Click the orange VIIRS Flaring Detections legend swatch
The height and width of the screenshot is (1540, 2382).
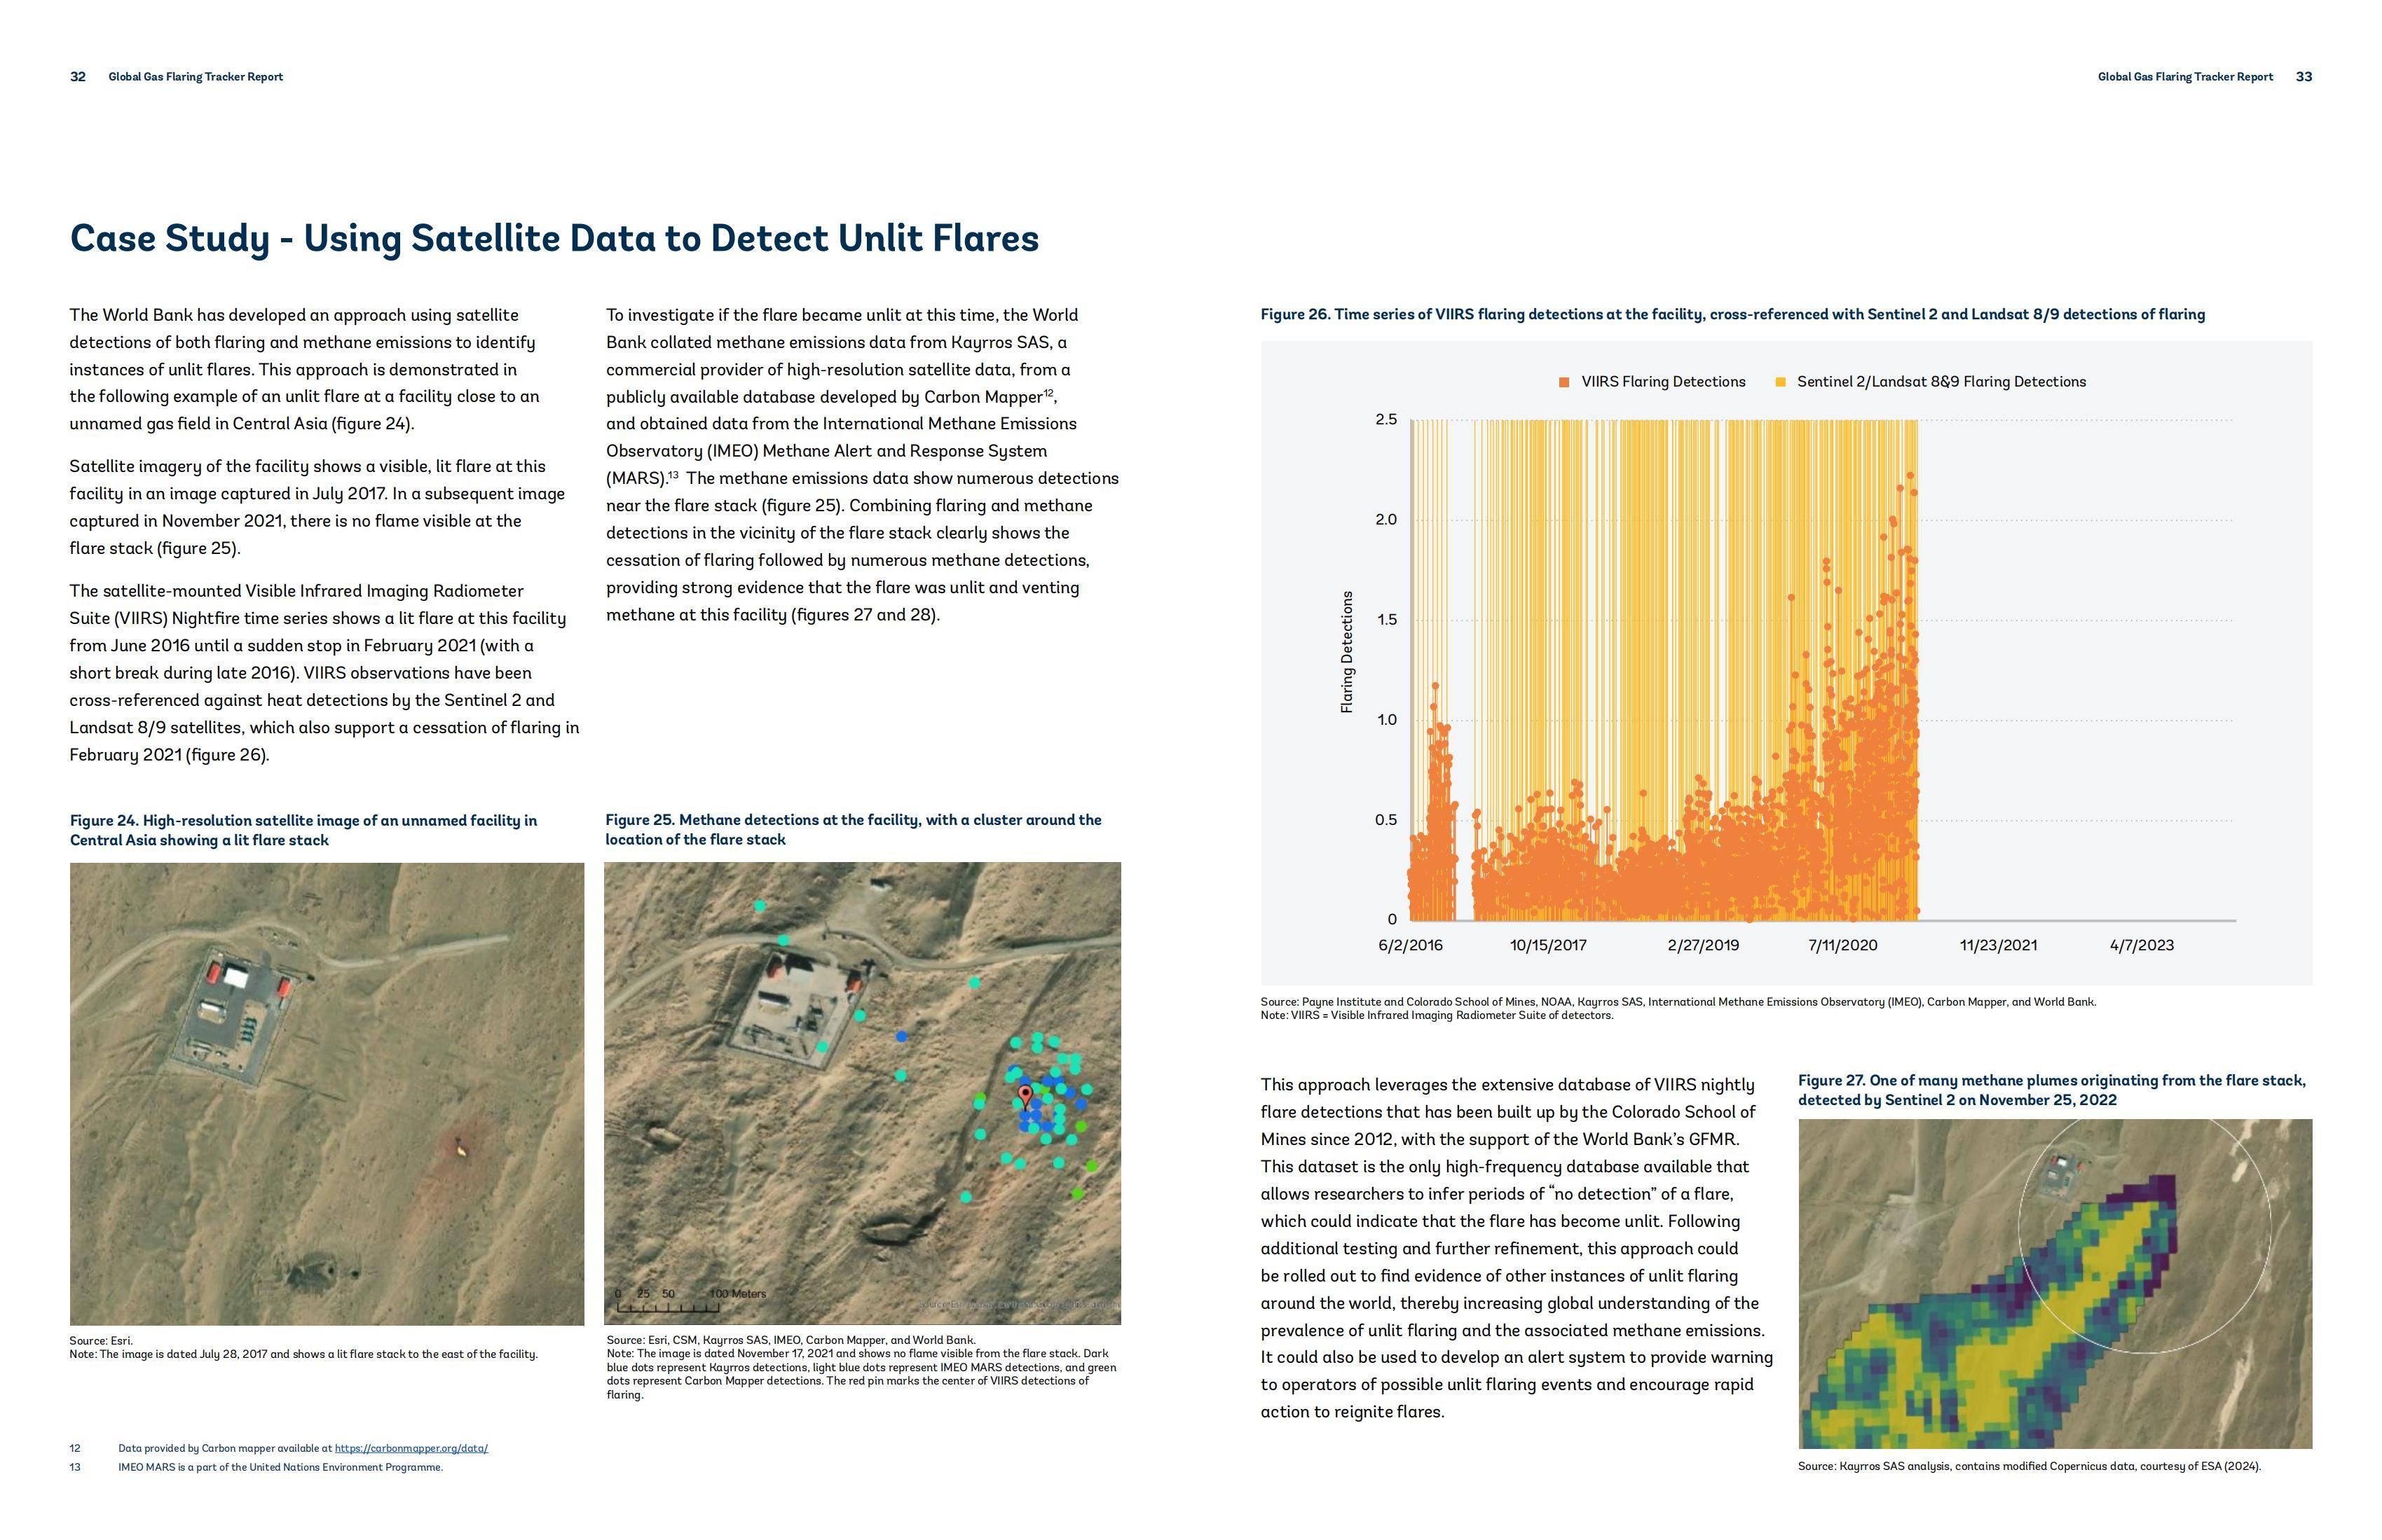pyautogui.click(x=1563, y=382)
